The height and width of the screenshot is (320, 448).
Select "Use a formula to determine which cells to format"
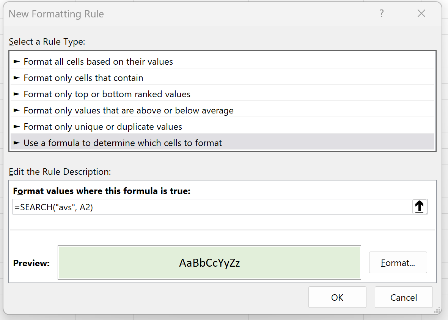point(123,143)
